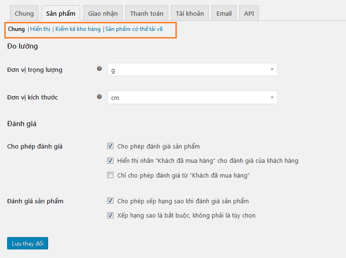Screen dimensions: 346x258
Task: Switch to the Email tab
Action: click(224, 13)
